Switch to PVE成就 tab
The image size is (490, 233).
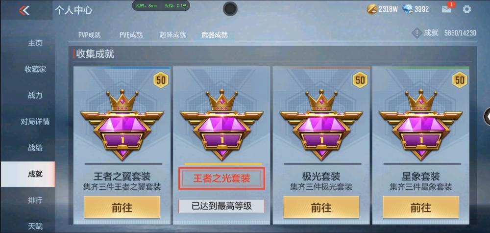[x=131, y=35]
